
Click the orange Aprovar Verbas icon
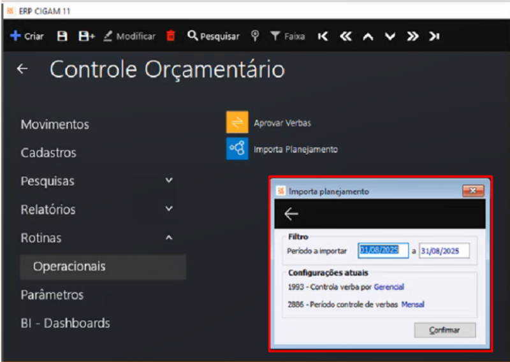click(237, 122)
